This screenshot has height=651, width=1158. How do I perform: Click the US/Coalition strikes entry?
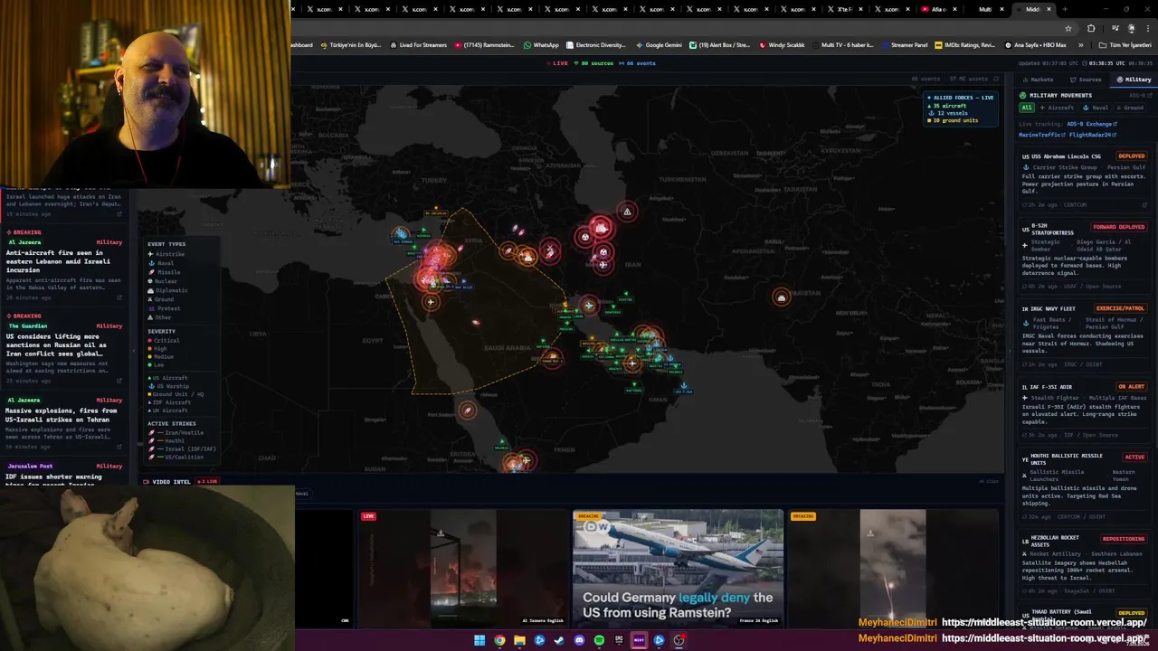(176, 458)
